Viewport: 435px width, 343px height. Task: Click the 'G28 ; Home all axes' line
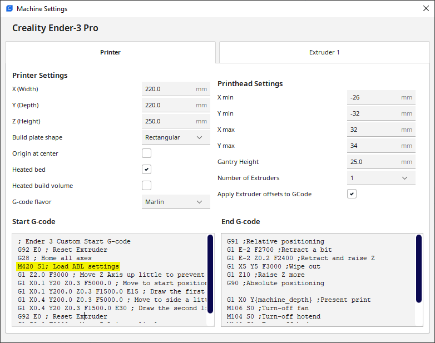coord(55,258)
